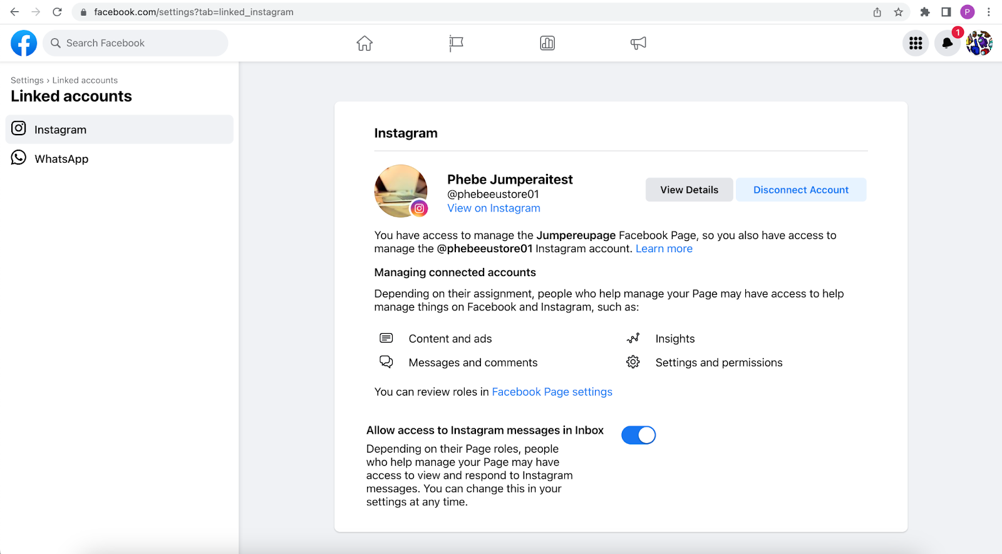The image size is (1002, 554).
Task: Click the Facebook logo icon
Action: tap(24, 43)
